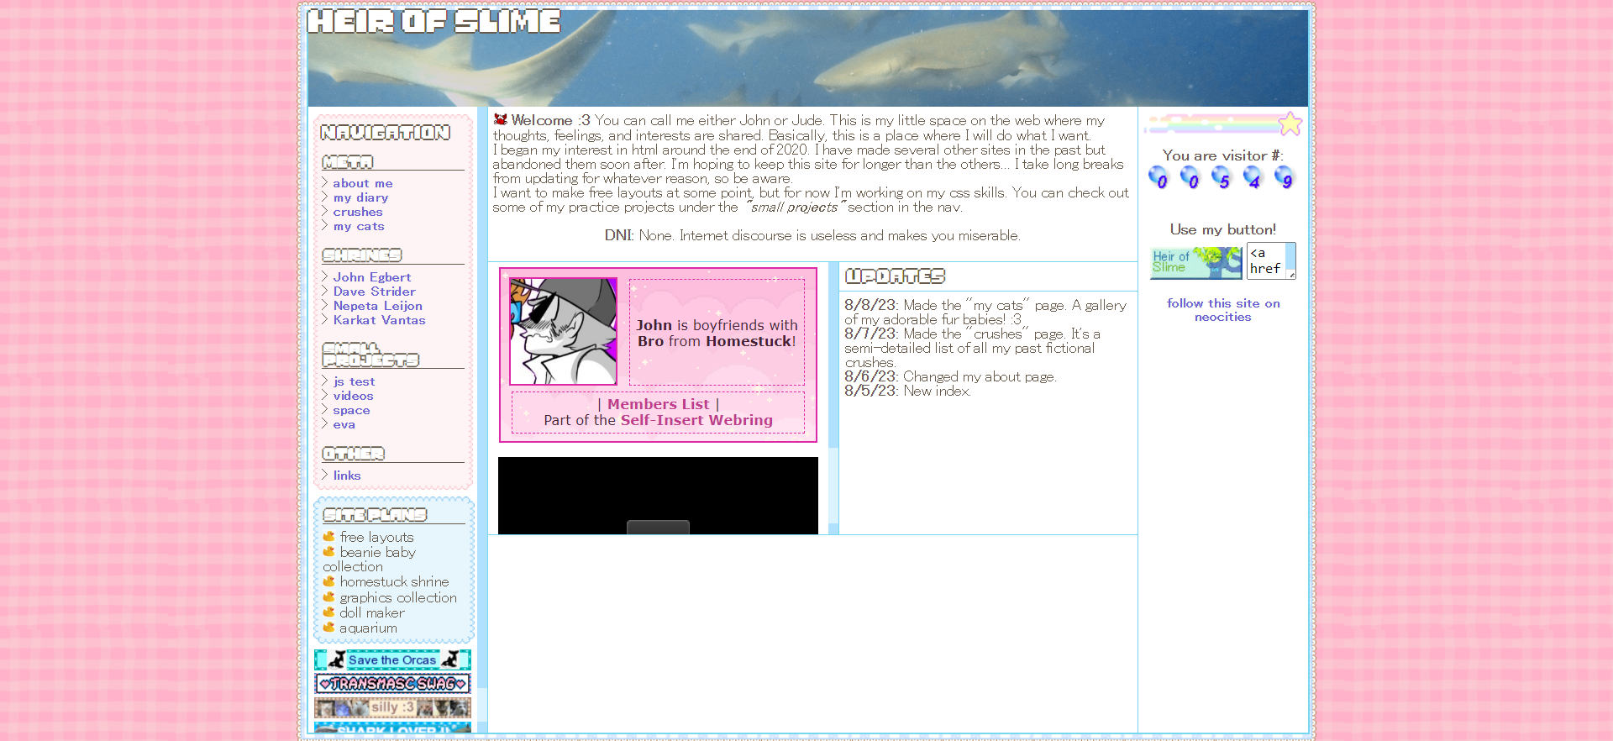Click the 'Updates' section heading
This screenshot has width=1613, height=741.
(x=896, y=276)
